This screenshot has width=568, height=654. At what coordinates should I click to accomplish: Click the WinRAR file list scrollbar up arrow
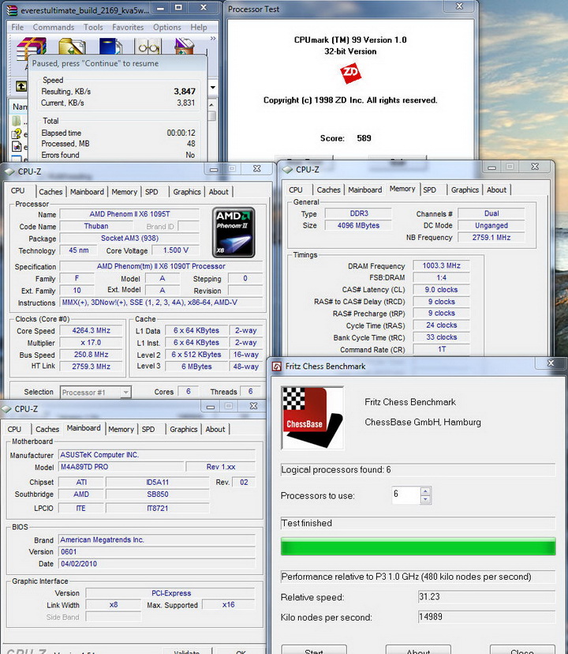click(211, 105)
